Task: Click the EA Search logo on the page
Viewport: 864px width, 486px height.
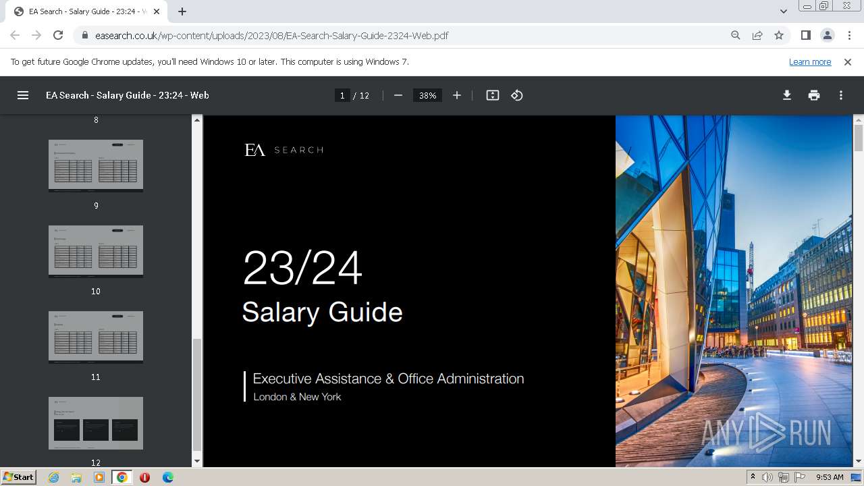Action: (283, 150)
